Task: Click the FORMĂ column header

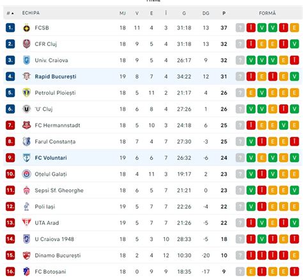Action: pos(267,13)
